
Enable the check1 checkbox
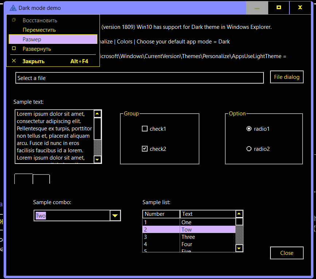pos(145,129)
